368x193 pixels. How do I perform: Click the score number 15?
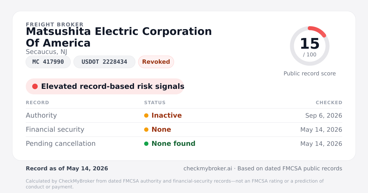tap(310, 44)
